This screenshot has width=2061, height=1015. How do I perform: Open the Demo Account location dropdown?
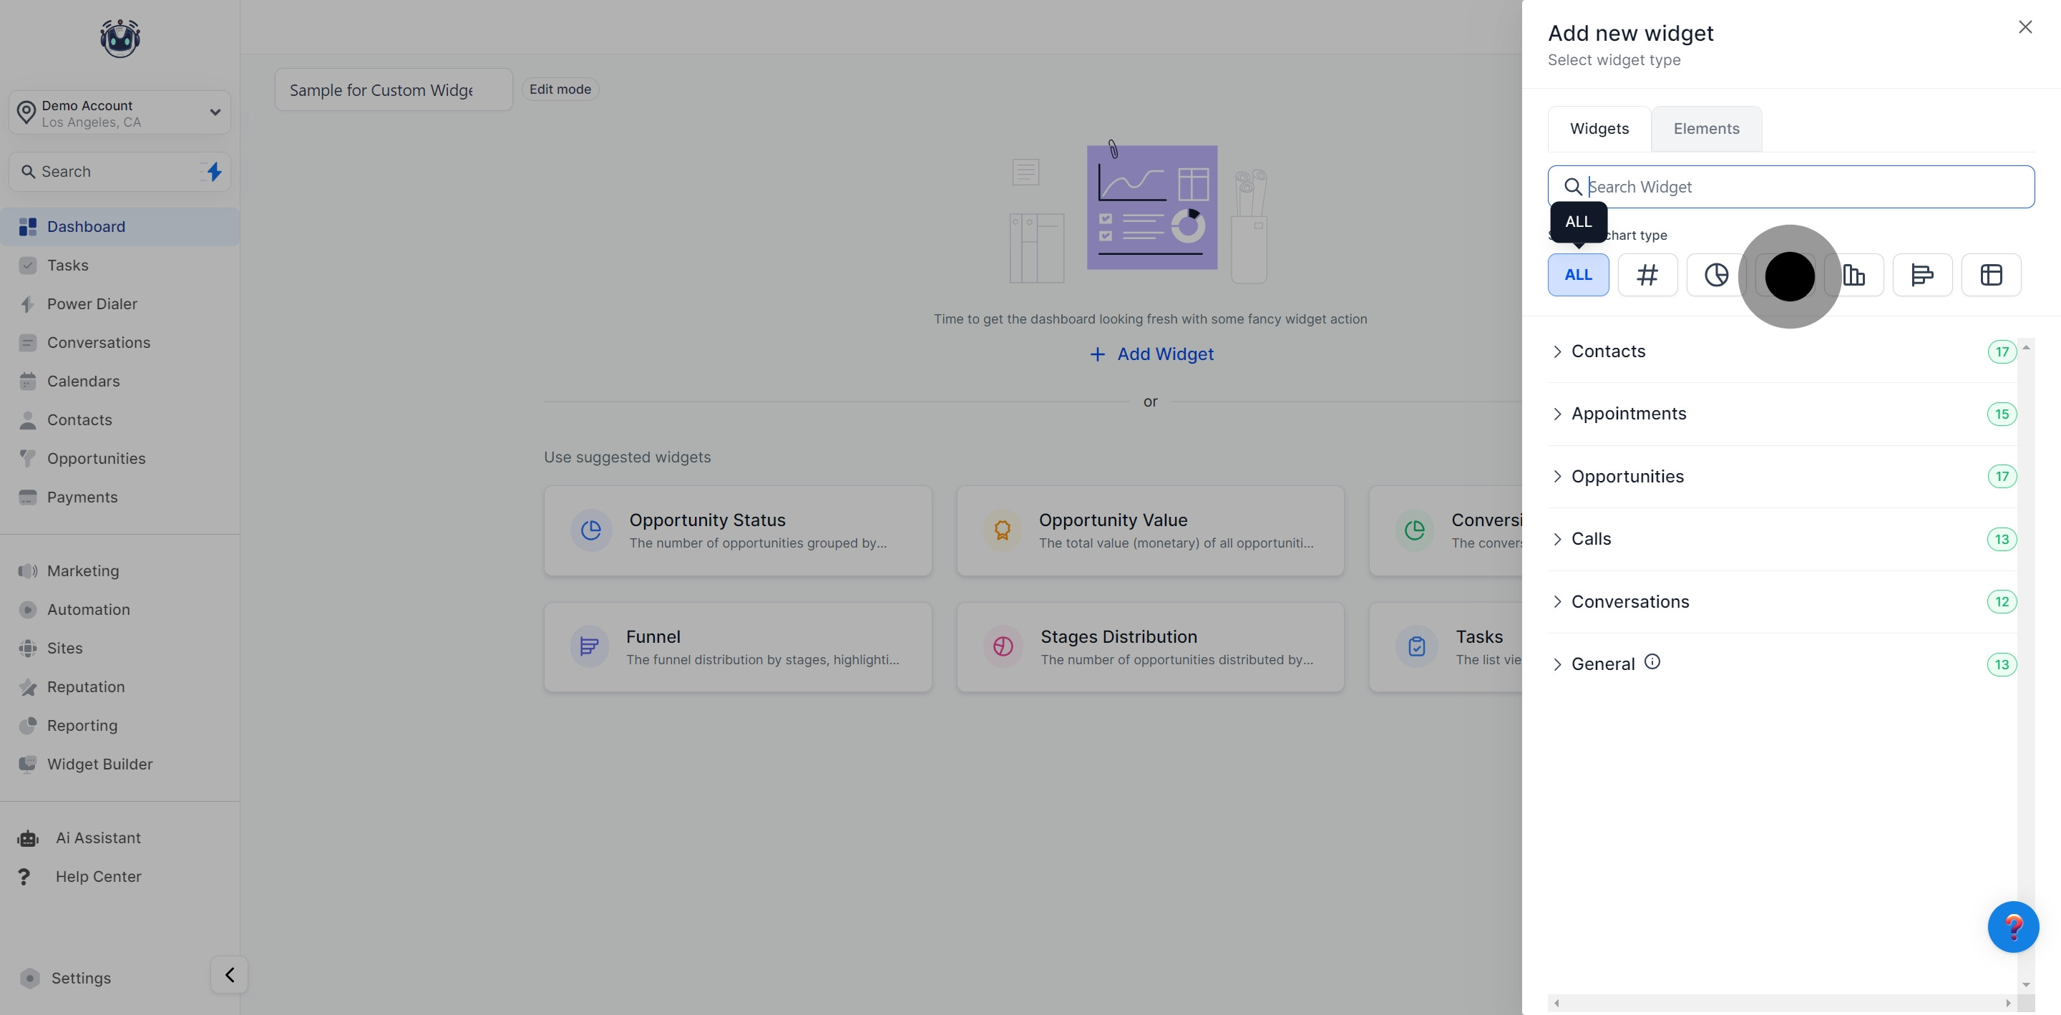pos(120,113)
